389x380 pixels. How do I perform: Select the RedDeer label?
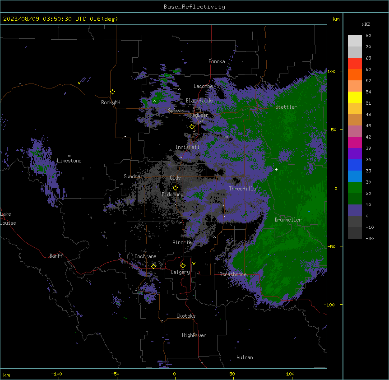point(199,115)
